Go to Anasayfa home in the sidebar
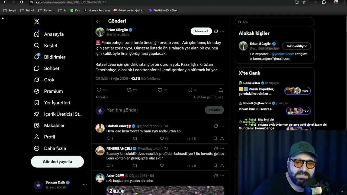Viewport: 347px width, 195px height. tap(49, 34)
